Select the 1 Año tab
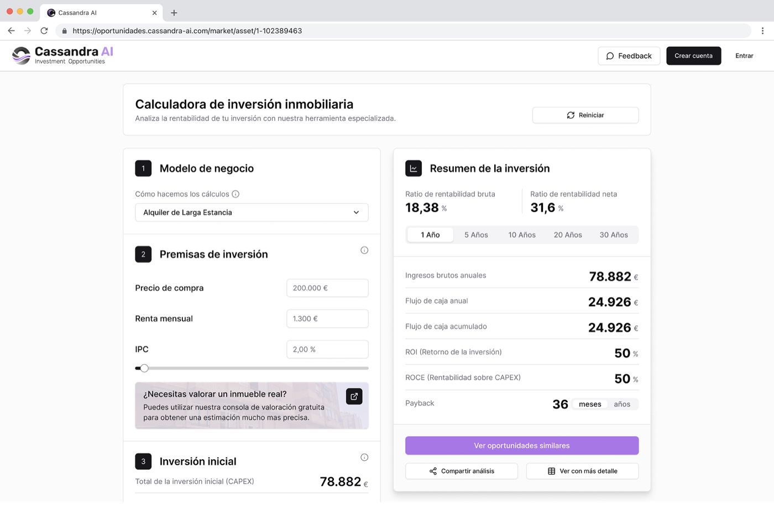Screen dimensions: 774x510 [x=430, y=235]
